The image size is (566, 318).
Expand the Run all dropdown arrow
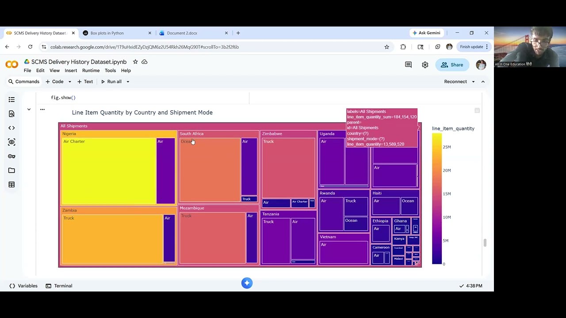coord(128,82)
